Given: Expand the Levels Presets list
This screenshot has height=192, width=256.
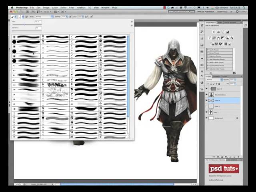Looking at the screenshot, I should [x=208, y=50].
